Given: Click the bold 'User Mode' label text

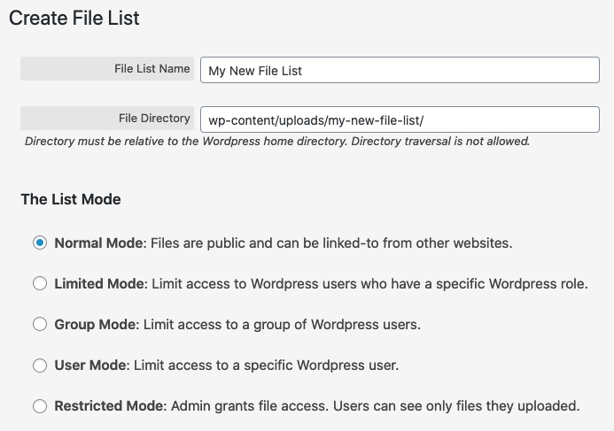Looking at the screenshot, I should coord(90,366).
